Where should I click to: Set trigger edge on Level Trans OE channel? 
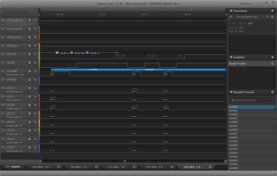point(35,29)
